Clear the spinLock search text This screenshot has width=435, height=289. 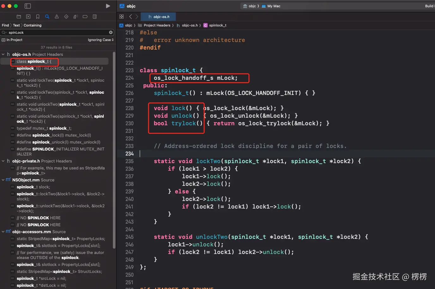pos(111,32)
